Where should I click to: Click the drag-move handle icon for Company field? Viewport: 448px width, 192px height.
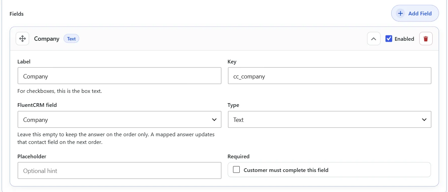point(22,39)
